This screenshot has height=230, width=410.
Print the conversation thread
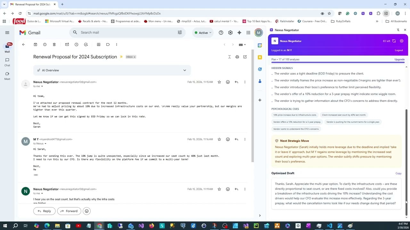pyautogui.click(x=237, y=57)
